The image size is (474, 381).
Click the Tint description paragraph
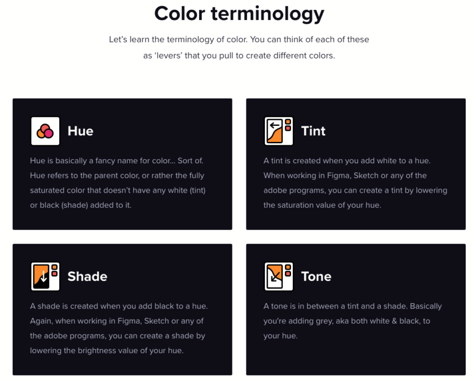pos(355,183)
